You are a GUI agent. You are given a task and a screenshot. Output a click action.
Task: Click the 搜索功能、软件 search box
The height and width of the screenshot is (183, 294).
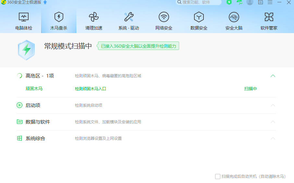click(199, 2)
